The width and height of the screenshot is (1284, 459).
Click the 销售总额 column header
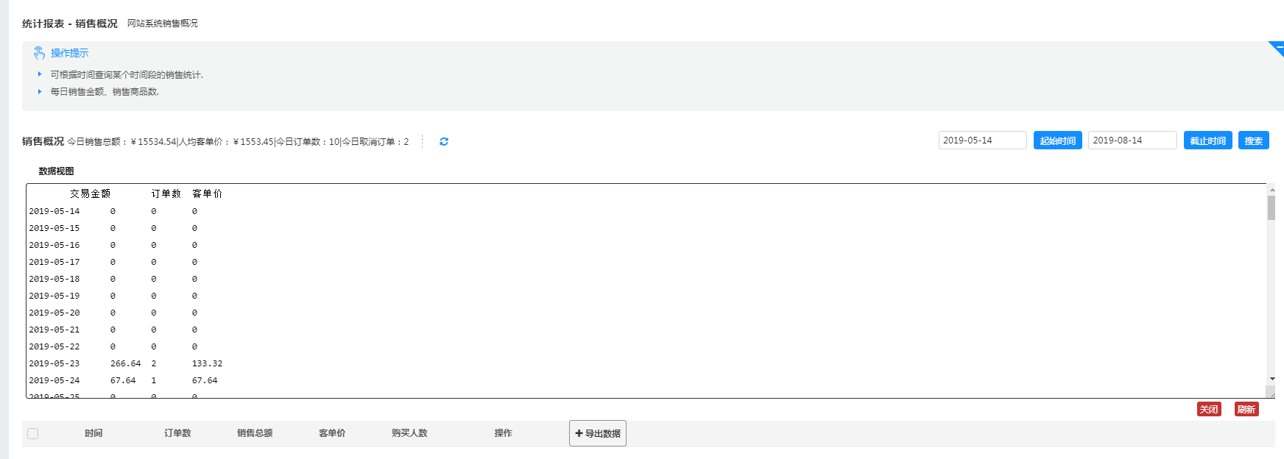pos(255,433)
